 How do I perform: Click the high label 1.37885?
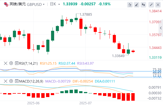[x=86, y=15]
